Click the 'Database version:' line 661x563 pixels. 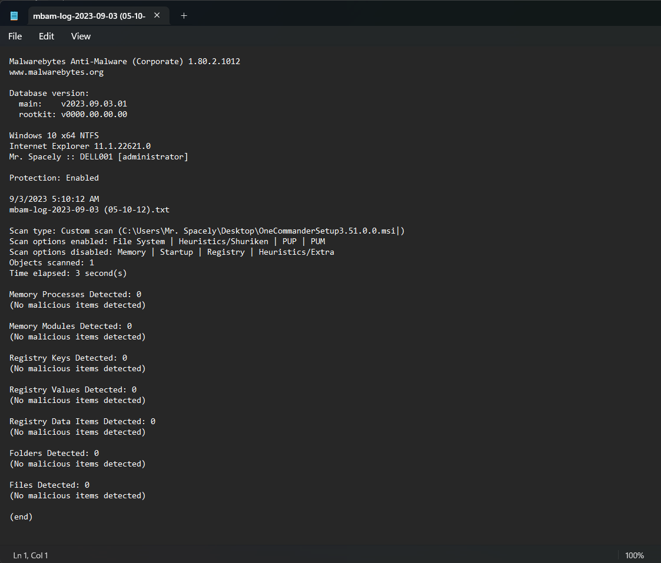click(x=49, y=93)
